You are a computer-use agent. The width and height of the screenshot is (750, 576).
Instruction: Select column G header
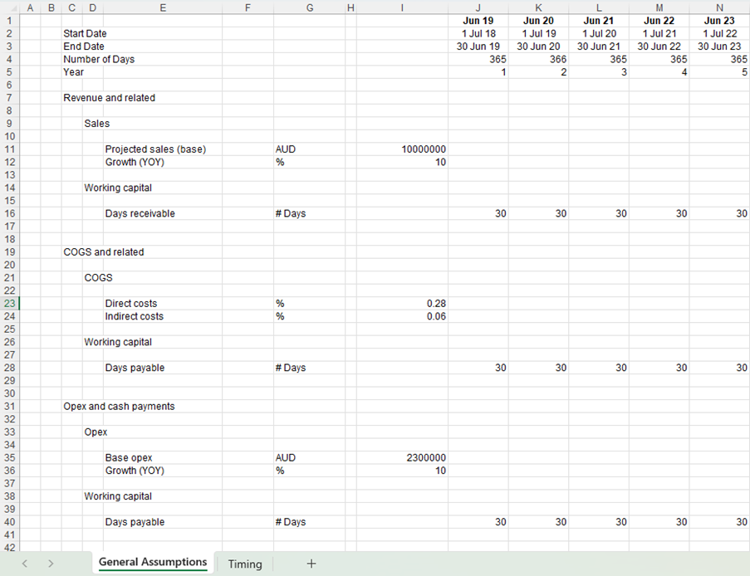[310, 7]
